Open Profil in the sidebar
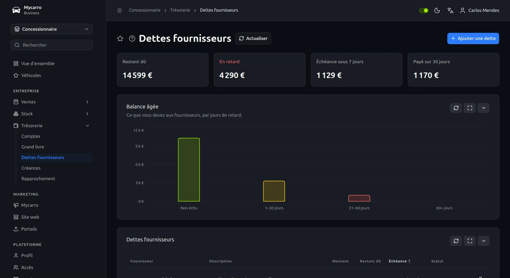This screenshot has height=278, width=510. click(x=51, y=255)
